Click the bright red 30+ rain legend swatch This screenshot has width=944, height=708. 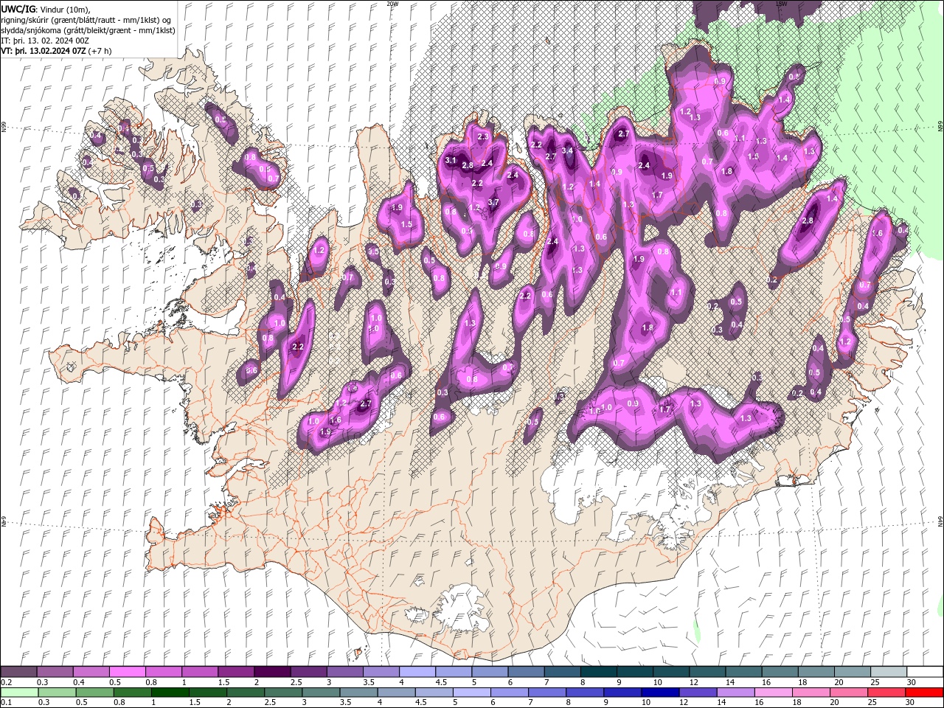click(925, 693)
